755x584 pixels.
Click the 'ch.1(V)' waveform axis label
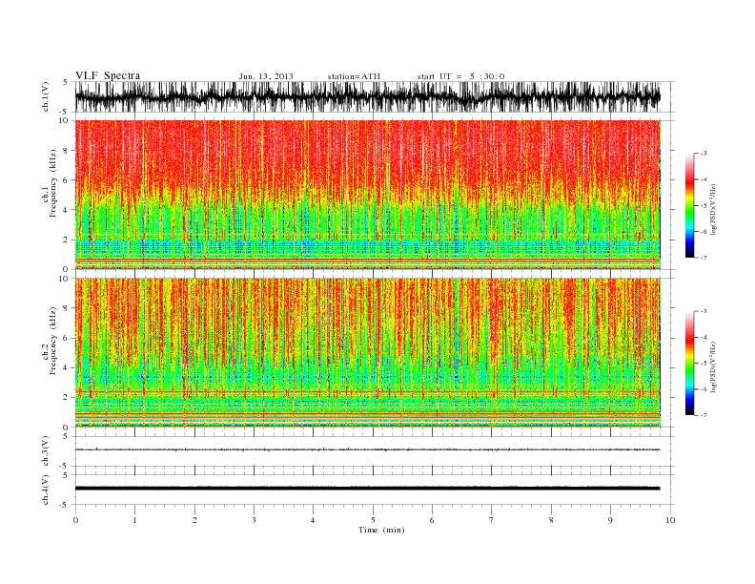(46, 96)
